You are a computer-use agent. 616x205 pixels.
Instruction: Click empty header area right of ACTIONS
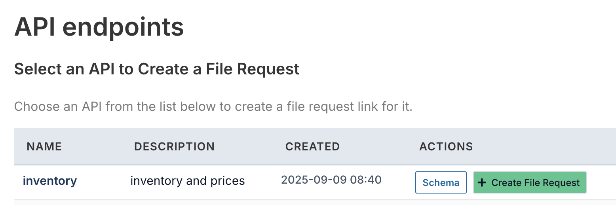[546, 146]
